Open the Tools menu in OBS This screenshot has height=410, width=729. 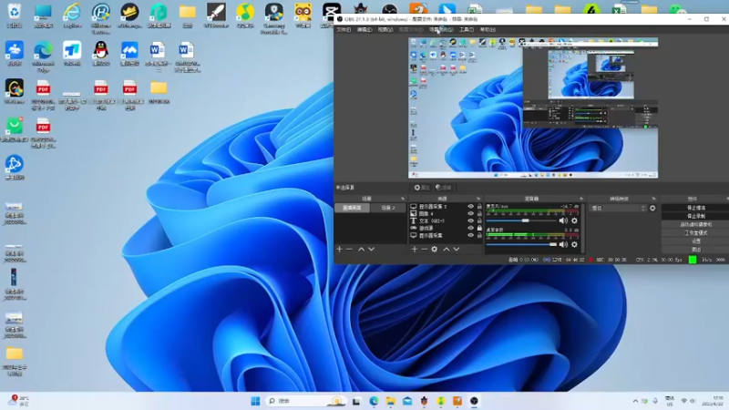466,29
